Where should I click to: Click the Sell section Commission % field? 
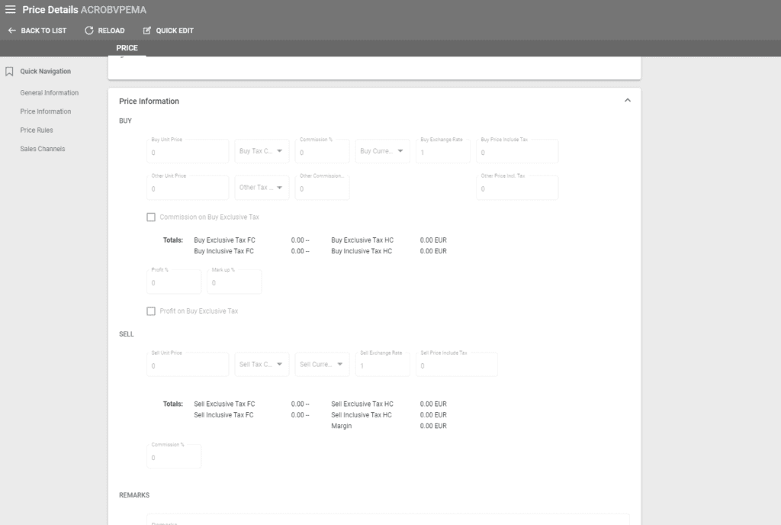point(174,456)
